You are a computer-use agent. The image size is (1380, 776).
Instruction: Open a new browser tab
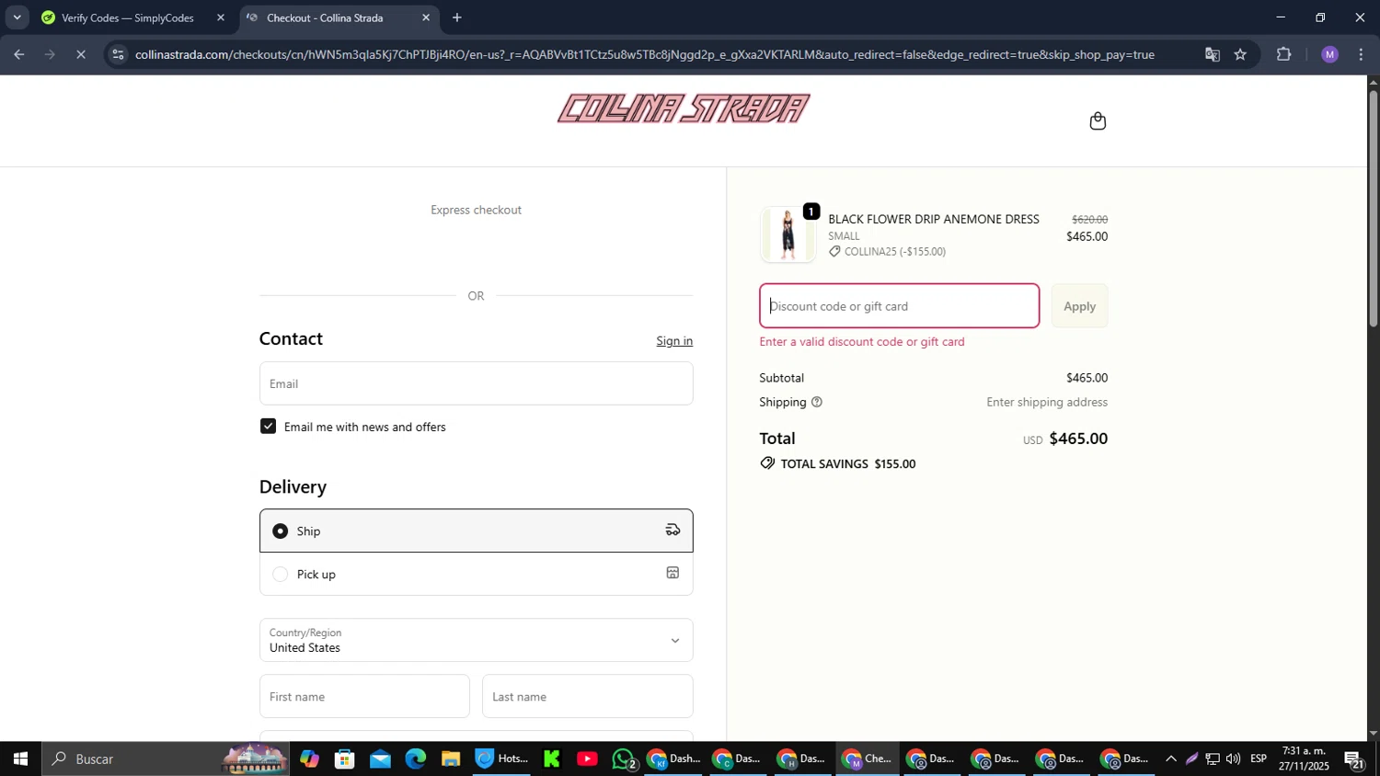(x=457, y=17)
